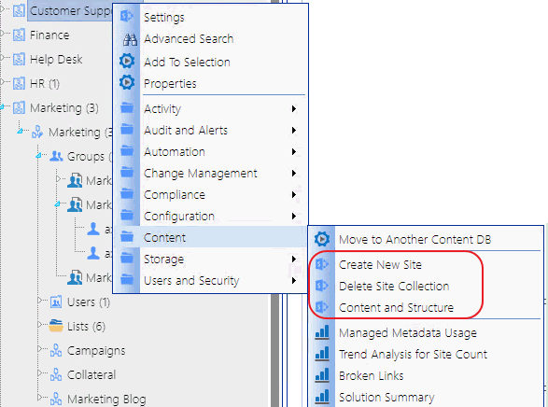Click the SharePoint icon beside Create New Site
The width and height of the screenshot is (548, 407).
pyautogui.click(x=321, y=264)
